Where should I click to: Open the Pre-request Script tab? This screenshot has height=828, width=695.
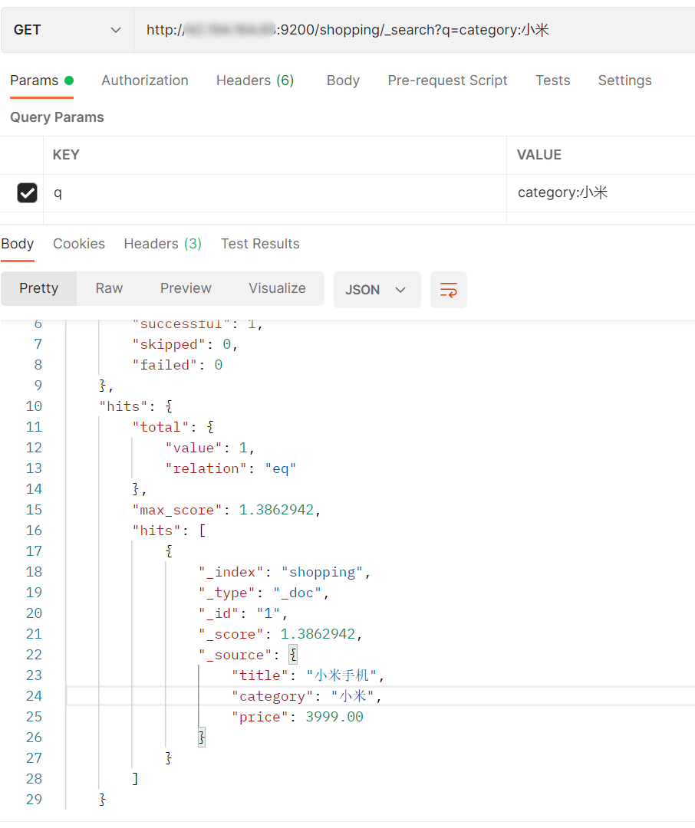click(x=447, y=80)
